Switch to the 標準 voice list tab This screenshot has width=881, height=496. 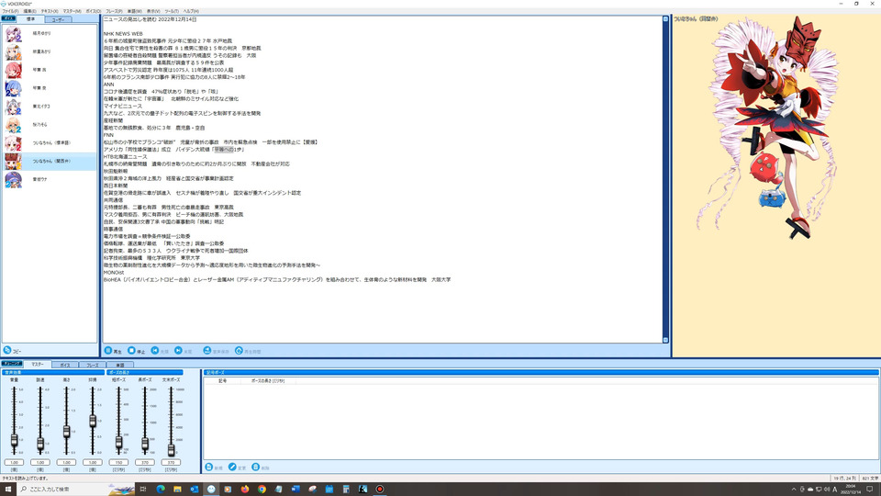pyautogui.click(x=30, y=19)
